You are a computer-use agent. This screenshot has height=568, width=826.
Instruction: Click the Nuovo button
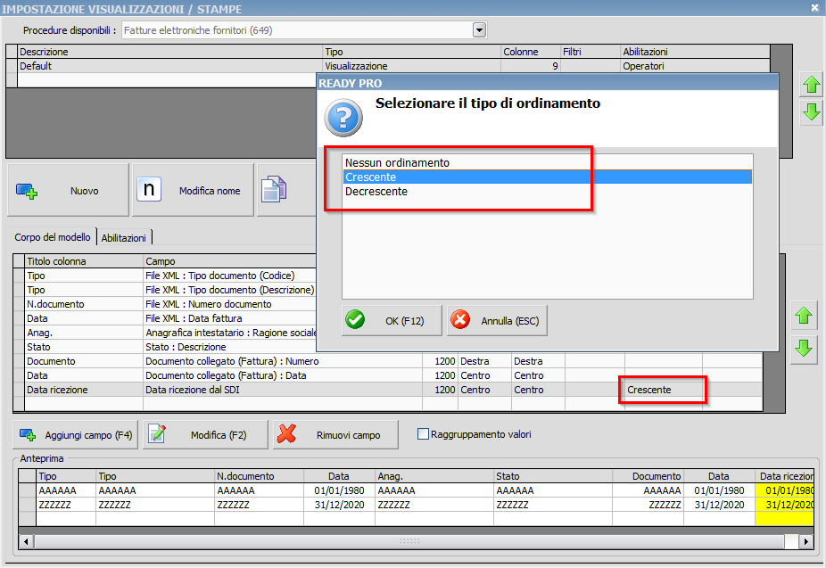68,190
